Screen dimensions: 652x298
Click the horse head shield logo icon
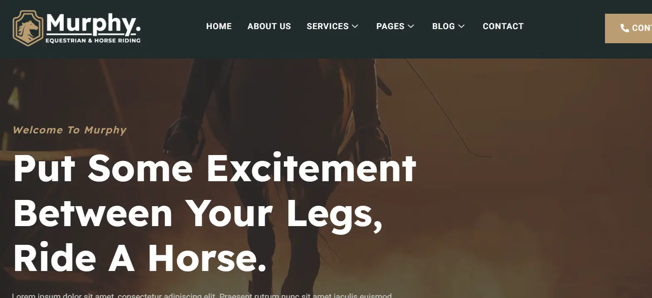click(x=28, y=28)
